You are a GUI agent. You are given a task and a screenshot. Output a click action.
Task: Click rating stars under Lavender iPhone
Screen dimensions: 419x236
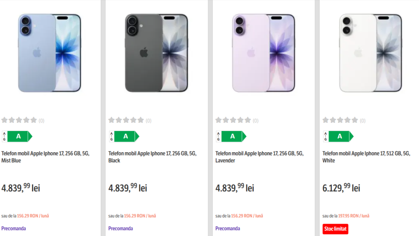click(233, 120)
